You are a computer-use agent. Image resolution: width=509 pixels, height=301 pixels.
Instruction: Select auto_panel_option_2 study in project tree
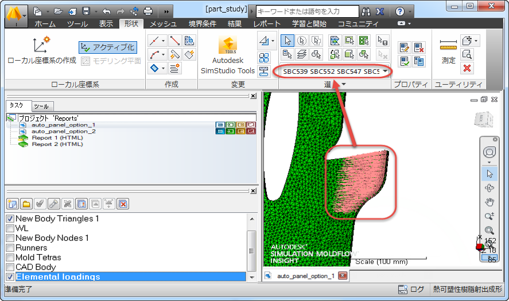(63, 132)
